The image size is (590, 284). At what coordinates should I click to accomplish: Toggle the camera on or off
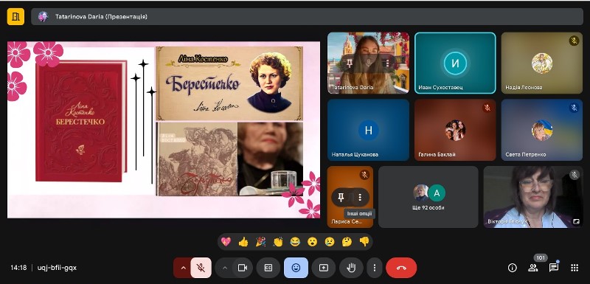click(243, 268)
